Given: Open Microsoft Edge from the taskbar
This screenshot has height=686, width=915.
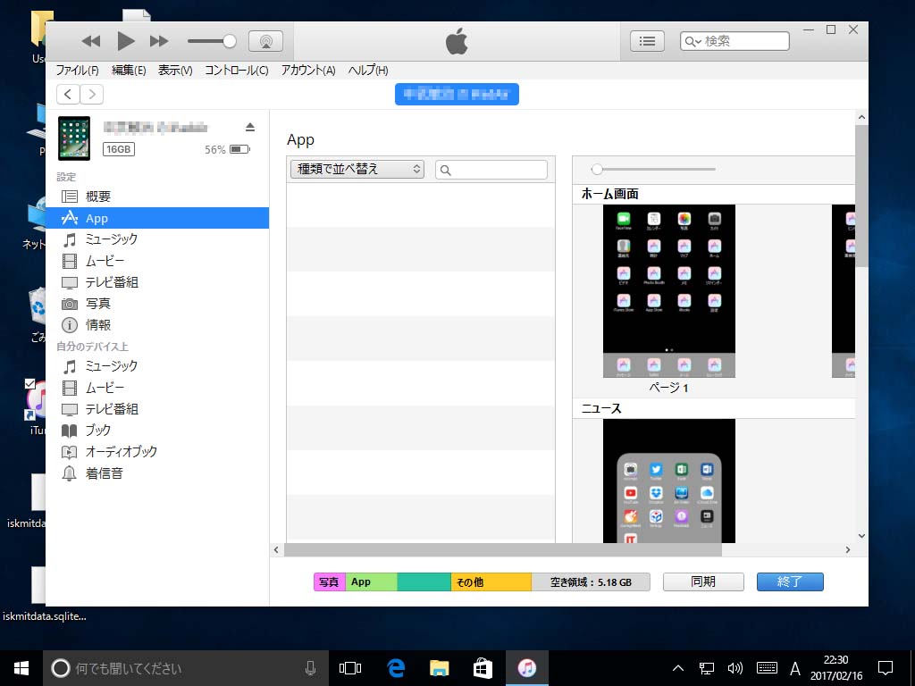Looking at the screenshot, I should tap(396, 668).
